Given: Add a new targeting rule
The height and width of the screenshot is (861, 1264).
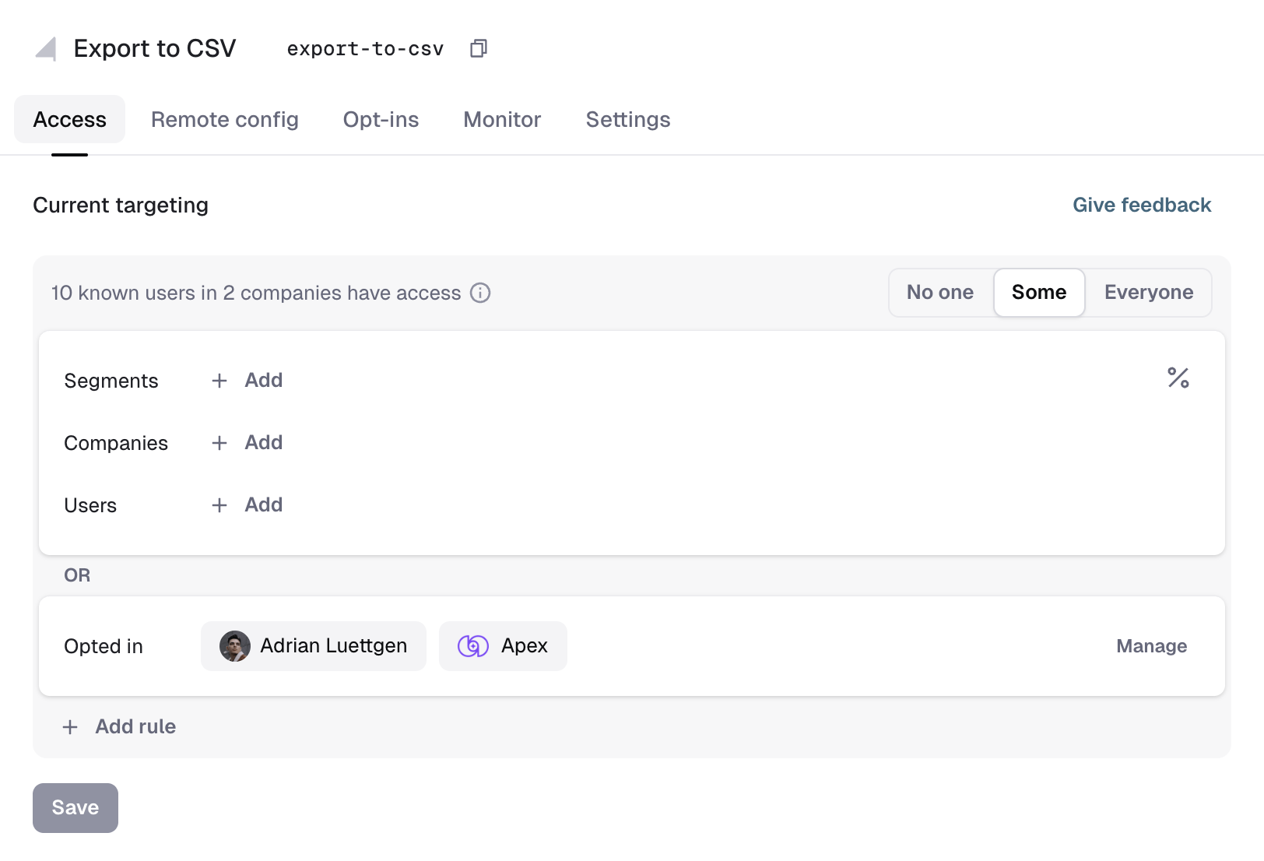Looking at the screenshot, I should point(119,727).
